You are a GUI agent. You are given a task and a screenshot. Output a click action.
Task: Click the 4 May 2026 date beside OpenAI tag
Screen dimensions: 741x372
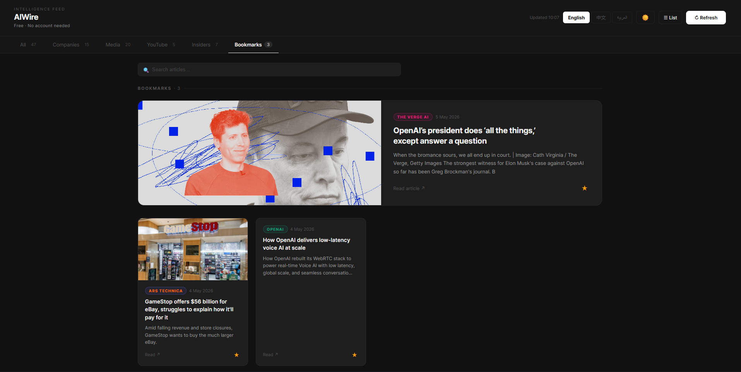302,229
